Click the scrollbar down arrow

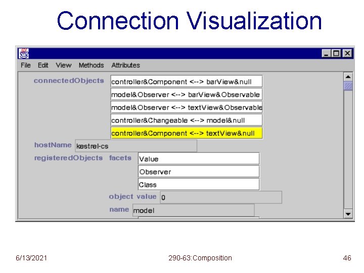(x=348, y=214)
